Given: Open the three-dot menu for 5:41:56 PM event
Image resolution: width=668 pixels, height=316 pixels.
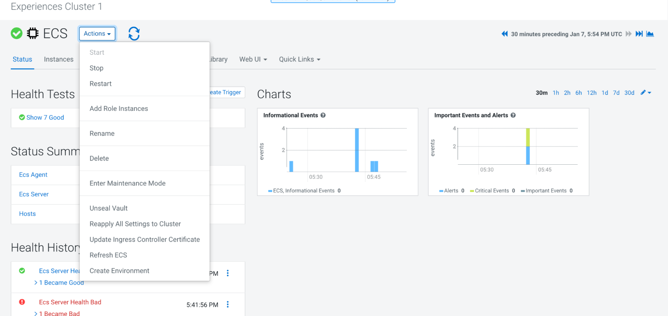Looking at the screenshot, I should 228,304.
